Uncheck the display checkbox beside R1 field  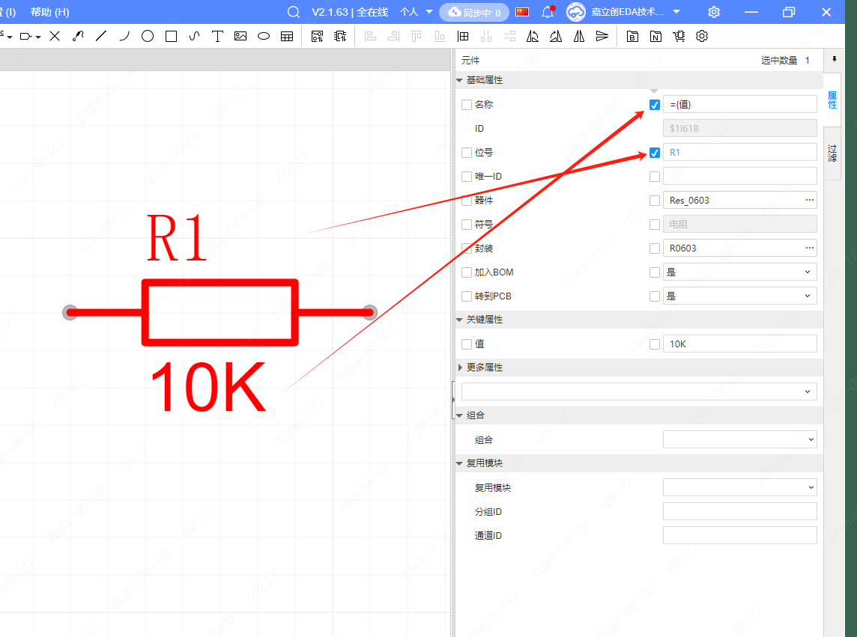coord(655,153)
